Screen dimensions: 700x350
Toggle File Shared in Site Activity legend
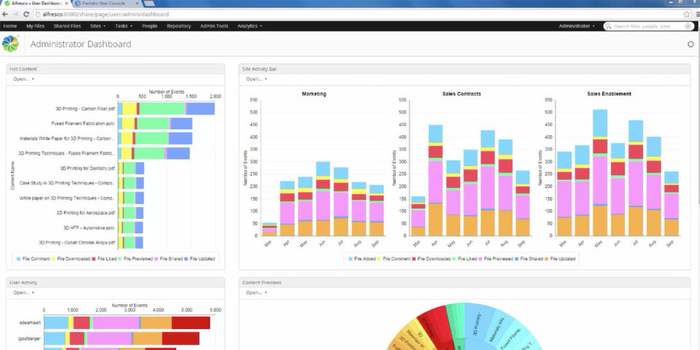point(529,259)
